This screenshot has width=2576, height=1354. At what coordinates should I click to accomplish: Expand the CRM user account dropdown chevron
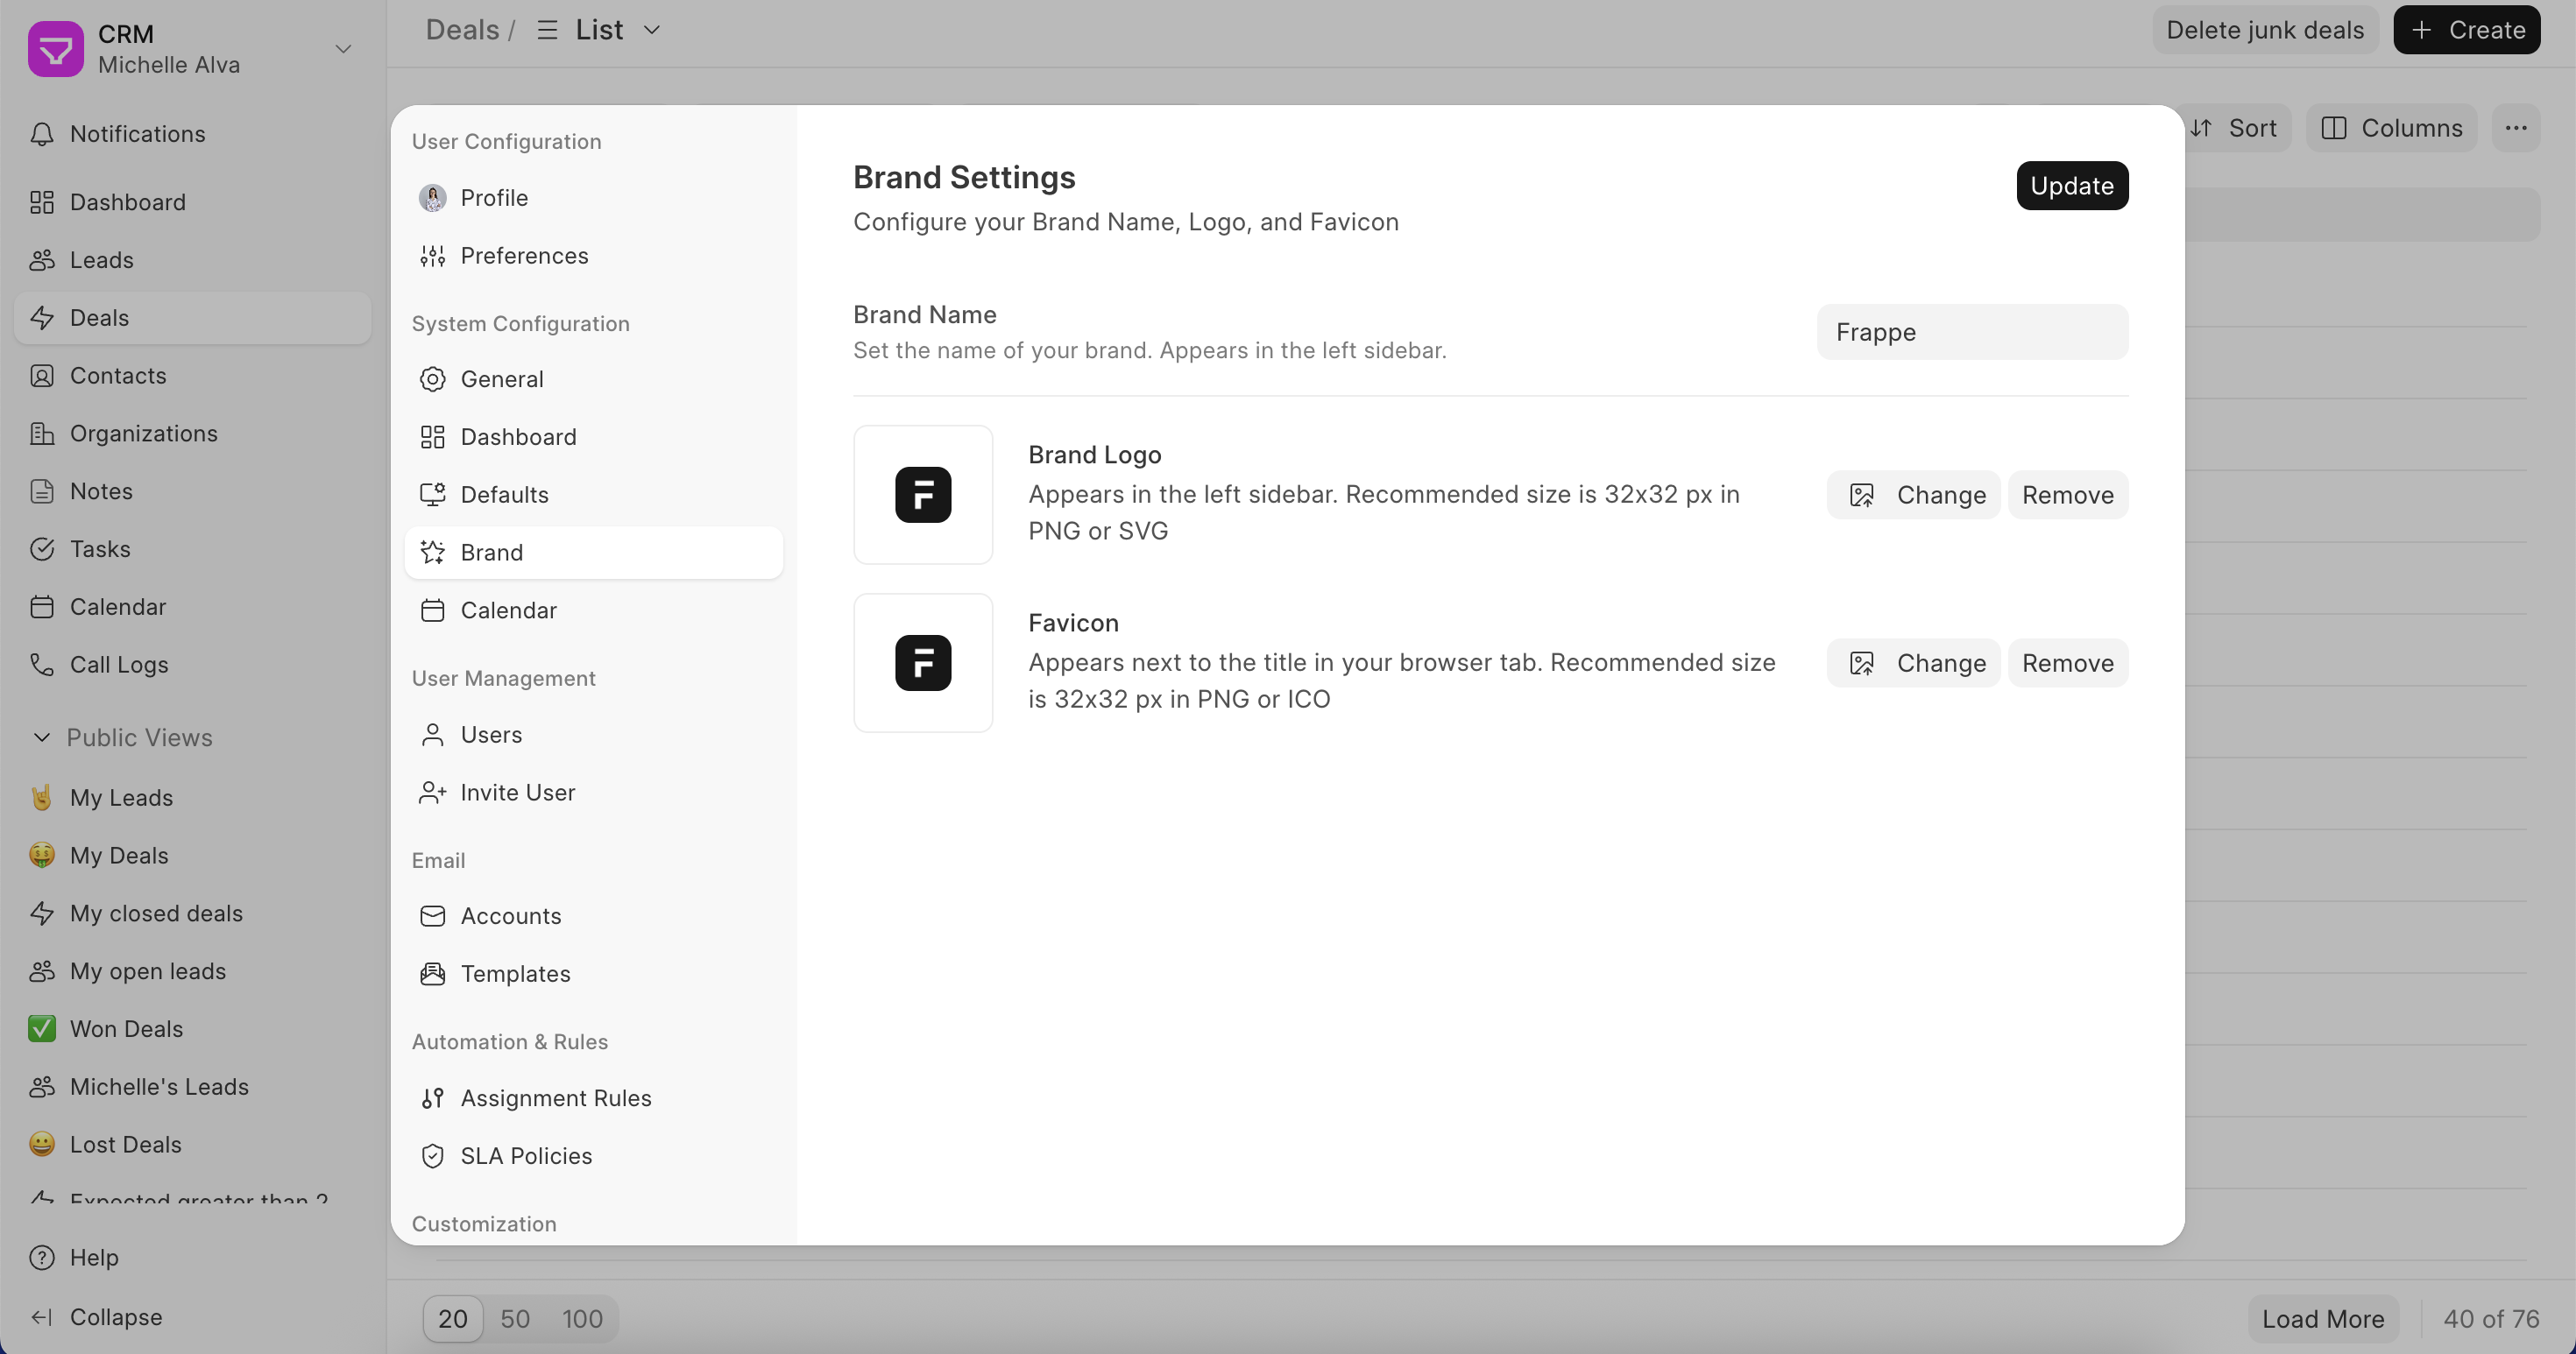343,49
